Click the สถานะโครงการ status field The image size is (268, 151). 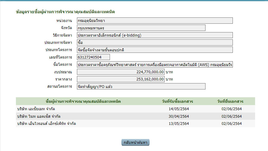point(141,86)
